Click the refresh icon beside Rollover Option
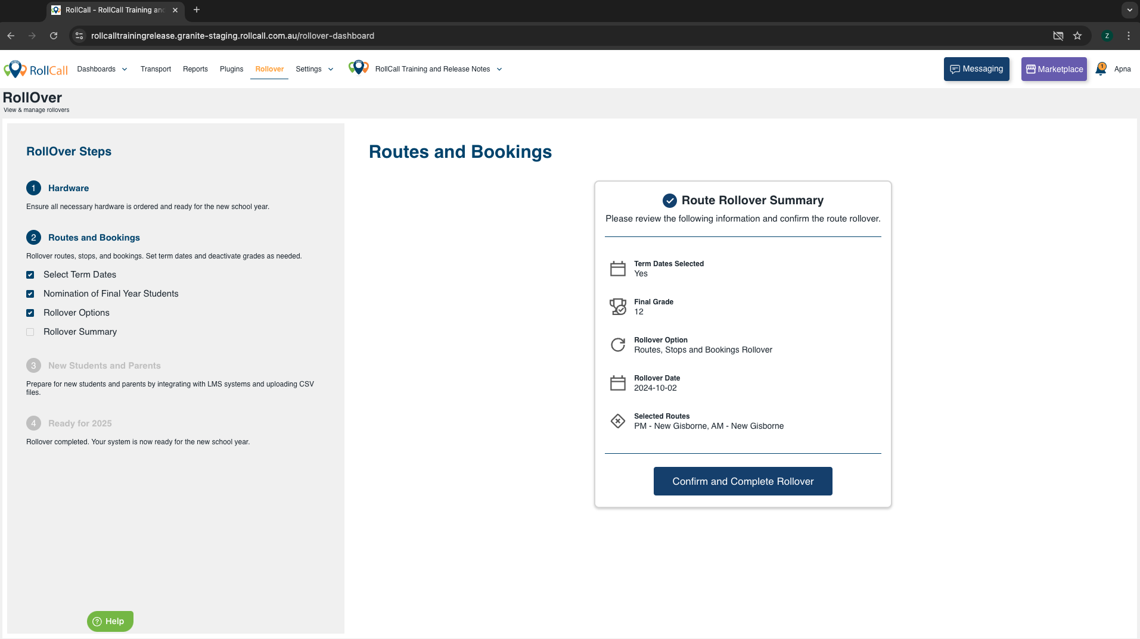Image resolution: width=1140 pixels, height=639 pixels. (x=618, y=345)
